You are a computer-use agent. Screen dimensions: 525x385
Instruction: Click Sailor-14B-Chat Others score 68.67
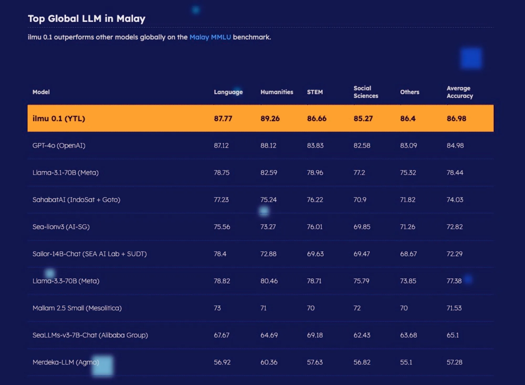coord(408,254)
